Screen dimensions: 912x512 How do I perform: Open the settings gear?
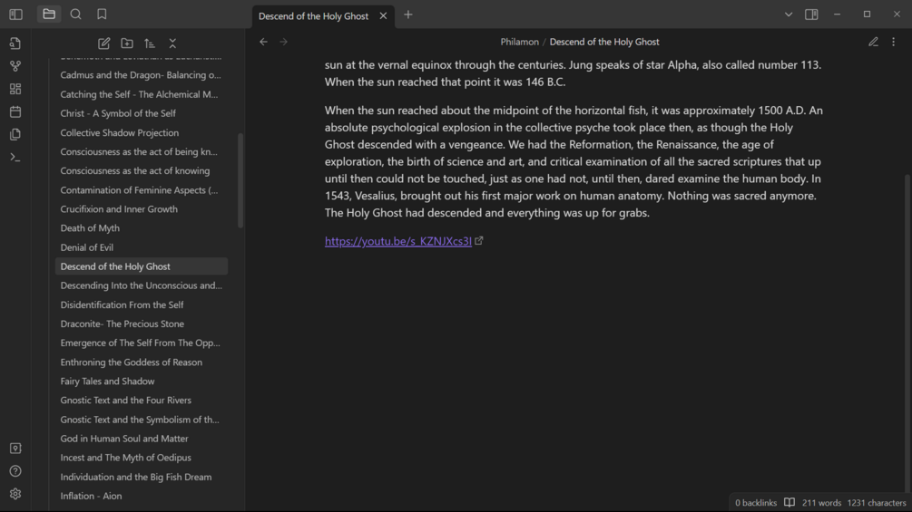tap(15, 494)
